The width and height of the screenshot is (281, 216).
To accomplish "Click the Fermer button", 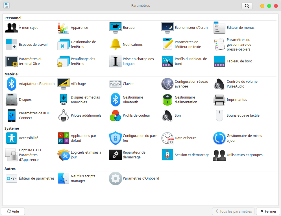I will 268,211.
